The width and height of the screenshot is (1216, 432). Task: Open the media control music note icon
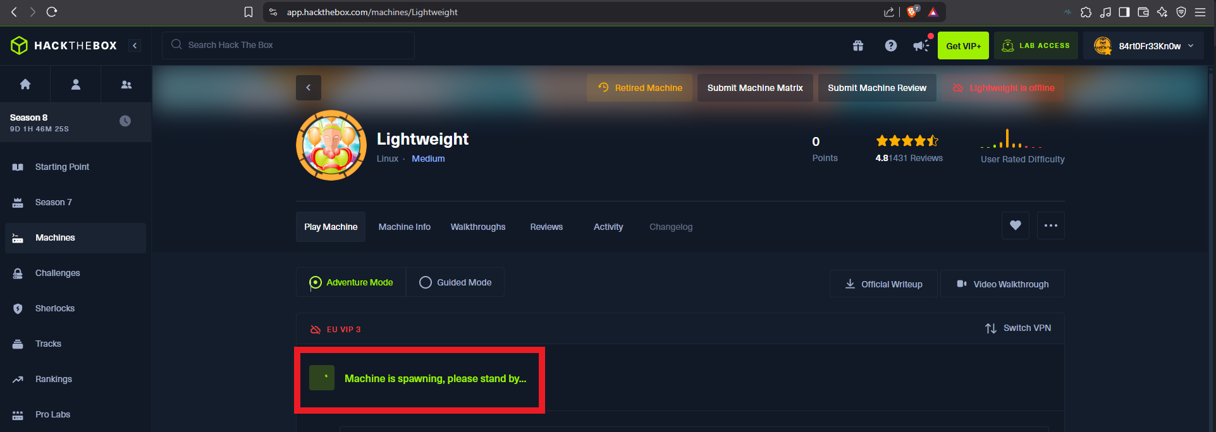tap(1105, 12)
